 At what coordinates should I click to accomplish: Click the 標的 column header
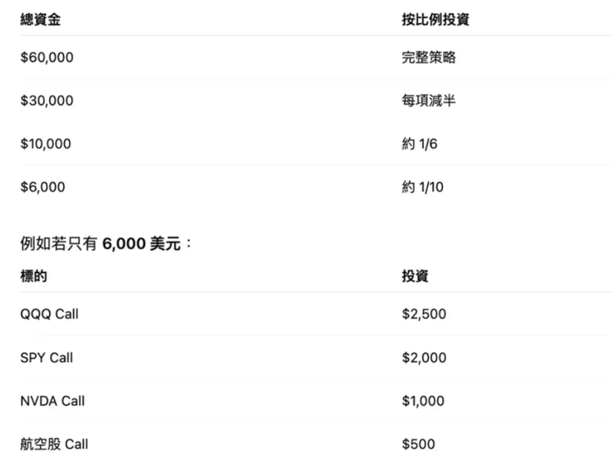pyautogui.click(x=34, y=276)
